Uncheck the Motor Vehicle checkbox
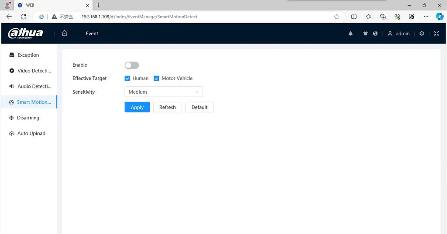This screenshot has height=234, width=447. 156,78
